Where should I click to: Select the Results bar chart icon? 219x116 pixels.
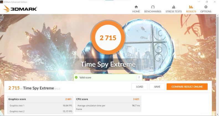(191, 7)
